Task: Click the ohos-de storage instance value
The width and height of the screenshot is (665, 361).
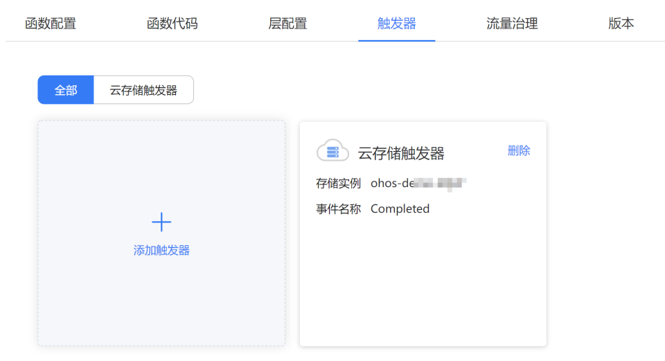Action: [418, 183]
